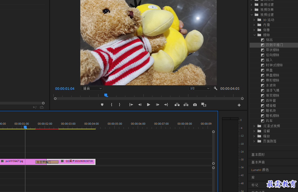Select the 风车 transition
This screenshot has height=192, width=298.
click(269, 121)
